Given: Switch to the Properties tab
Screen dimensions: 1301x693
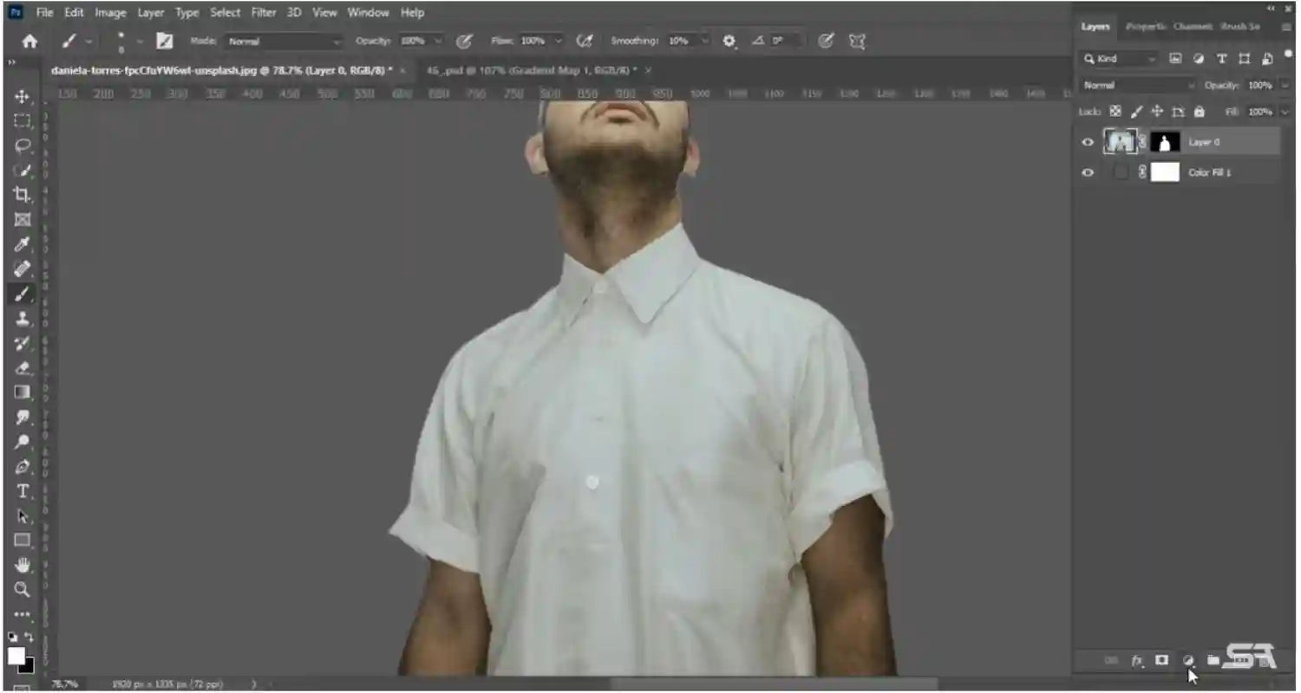Looking at the screenshot, I should 1147,27.
